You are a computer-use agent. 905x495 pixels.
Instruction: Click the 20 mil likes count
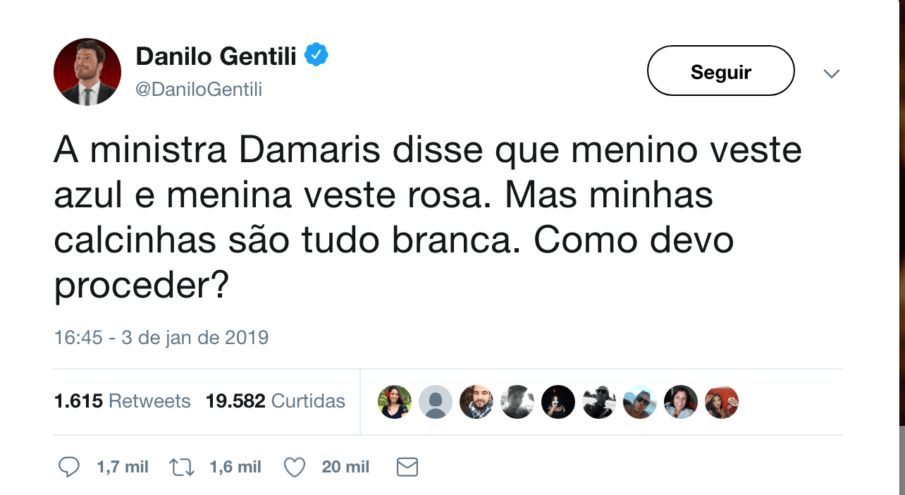pos(345,467)
